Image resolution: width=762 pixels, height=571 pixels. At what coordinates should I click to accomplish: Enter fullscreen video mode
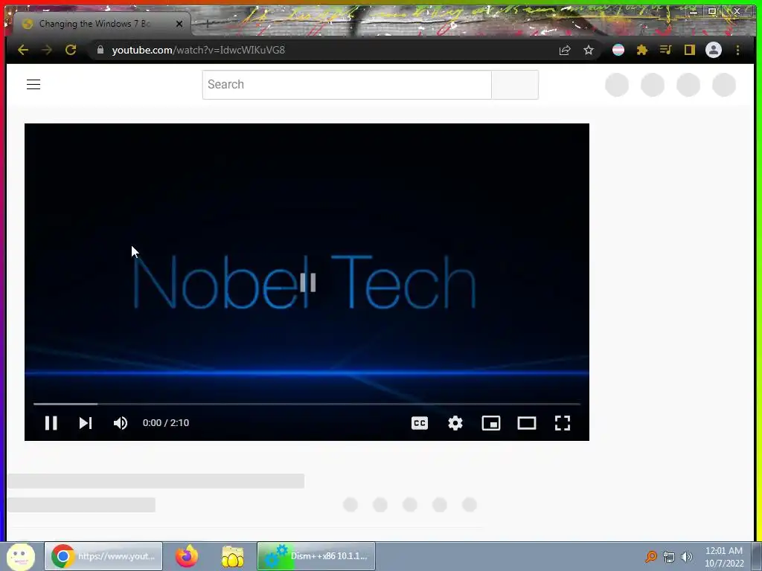click(563, 423)
